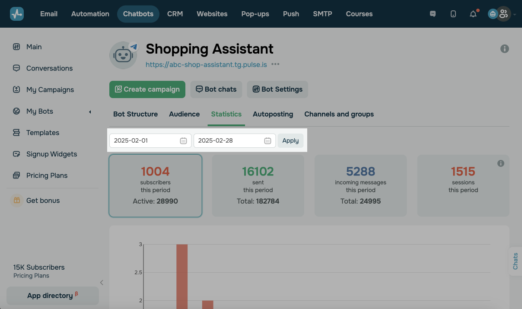Collapse the left sidebar with chevron

pos(102,283)
